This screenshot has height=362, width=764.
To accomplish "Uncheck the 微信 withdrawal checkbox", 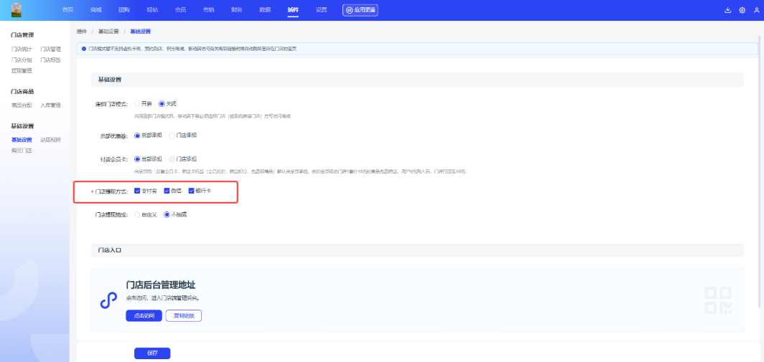I will point(167,191).
